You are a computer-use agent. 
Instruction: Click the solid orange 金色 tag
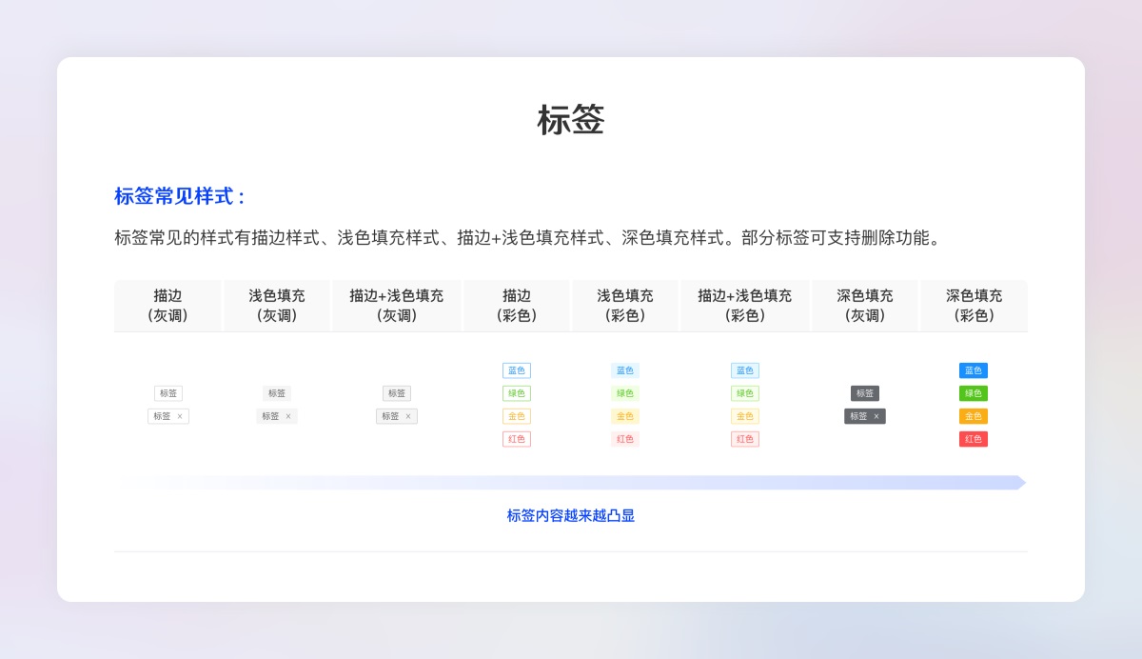[973, 416]
